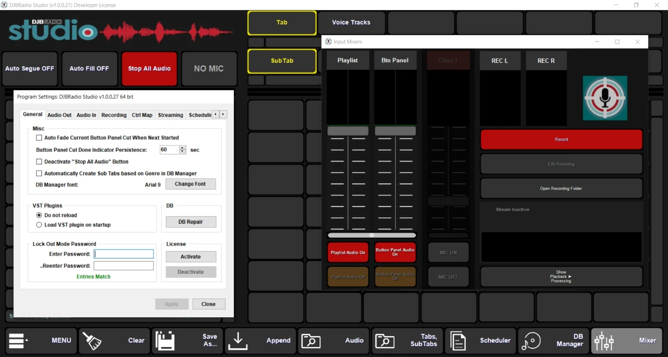Click the Save As floppy disk icon
668x357 pixels.
click(165, 341)
